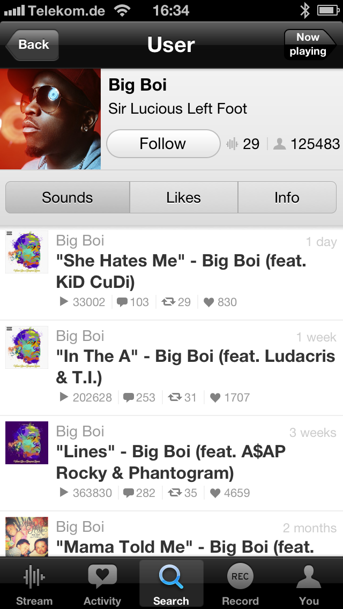Tap comment bubble icon on "Lines" track
The image size is (343, 609).
pos(129,493)
